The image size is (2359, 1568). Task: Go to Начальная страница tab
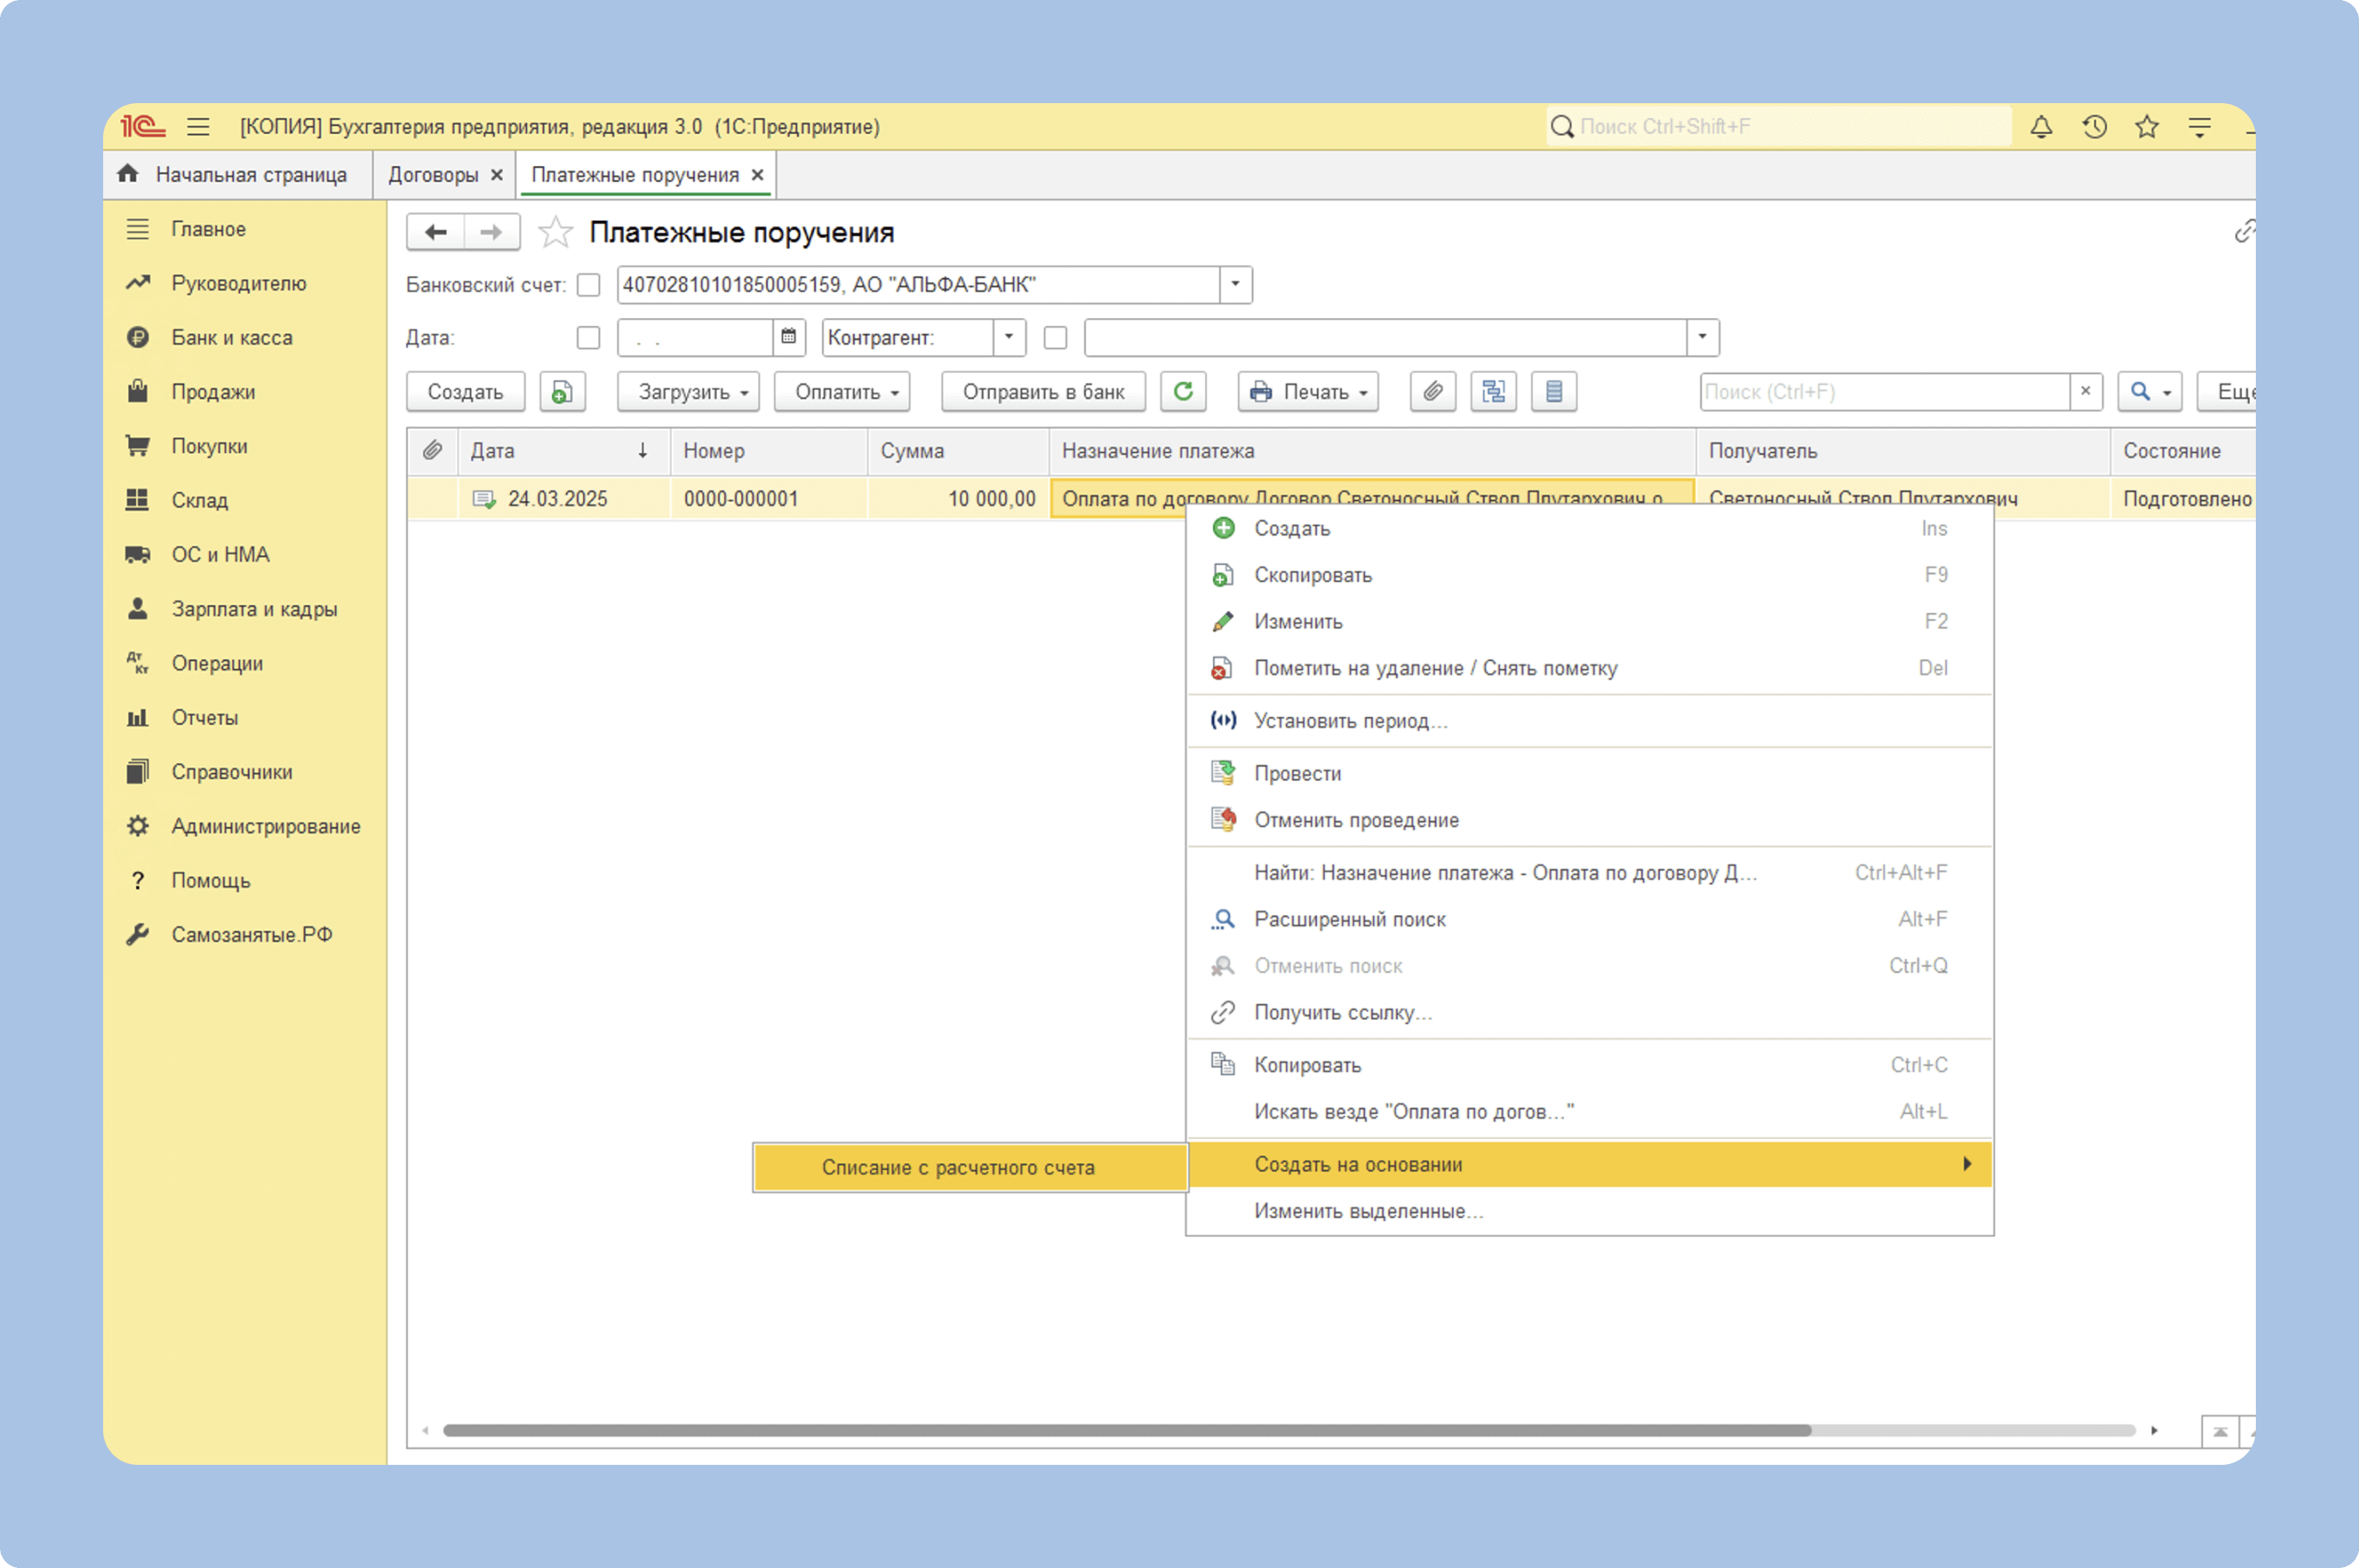pos(238,175)
